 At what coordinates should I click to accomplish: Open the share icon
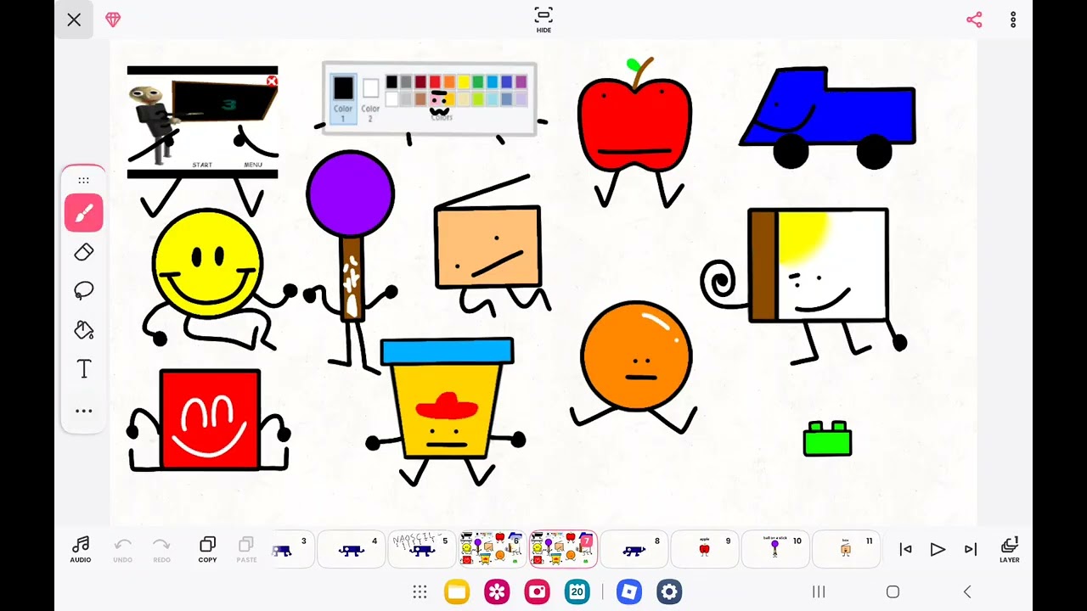click(x=974, y=20)
